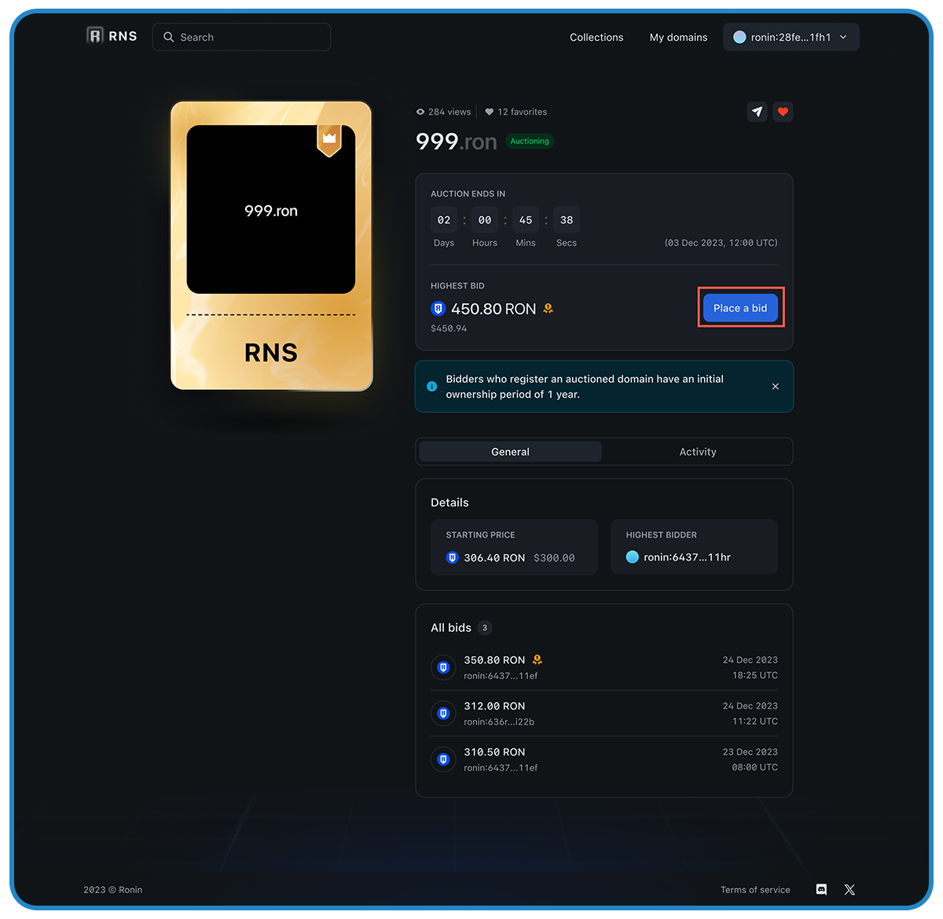
Task: Click the search magnifier icon
Action: (168, 37)
